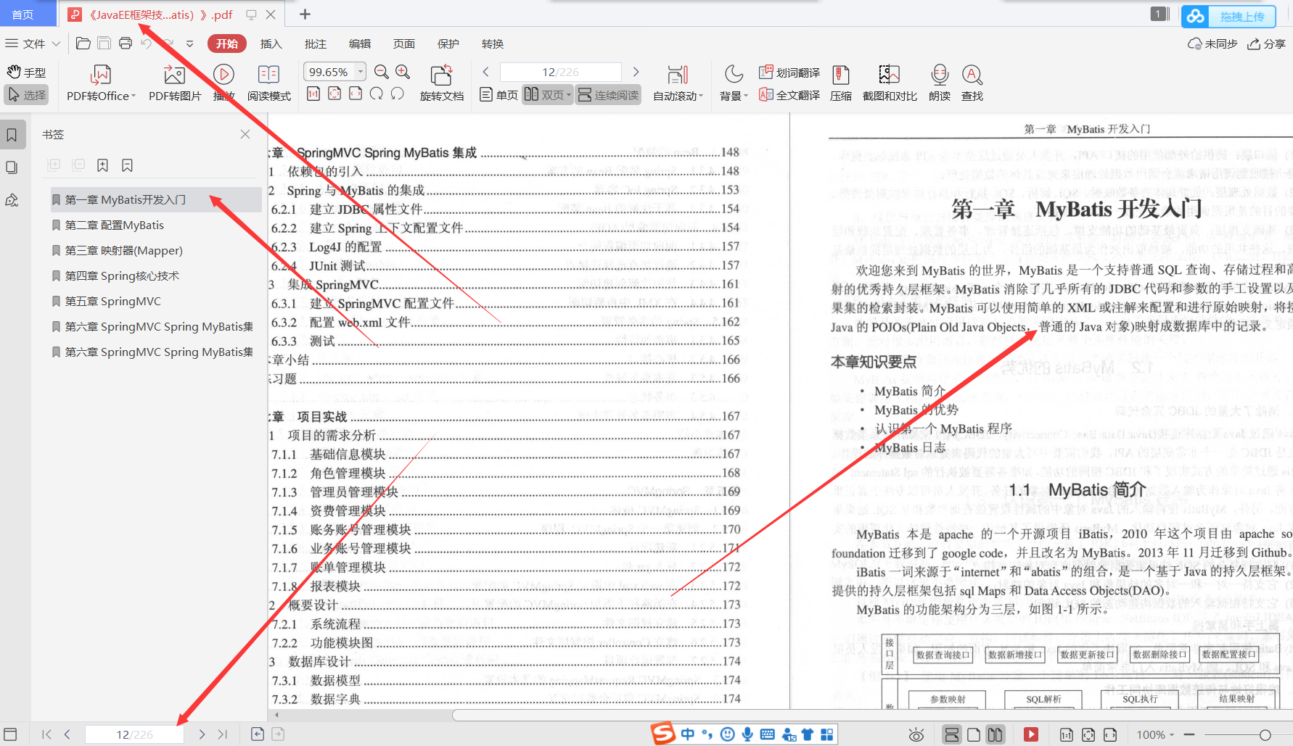Open the 文件 menu

coord(33,43)
